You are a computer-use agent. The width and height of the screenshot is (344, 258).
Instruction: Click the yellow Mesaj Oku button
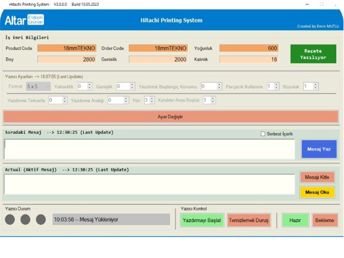click(x=317, y=192)
